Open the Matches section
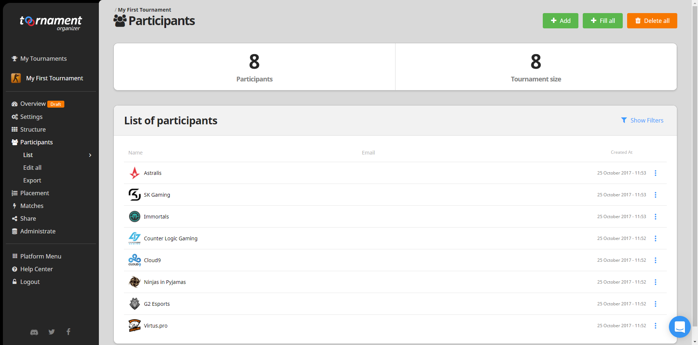This screenshot has height=345, width=698. [x=32, y=206]
